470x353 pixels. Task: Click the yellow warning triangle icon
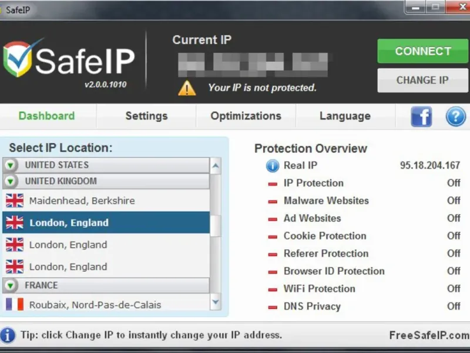187,88
